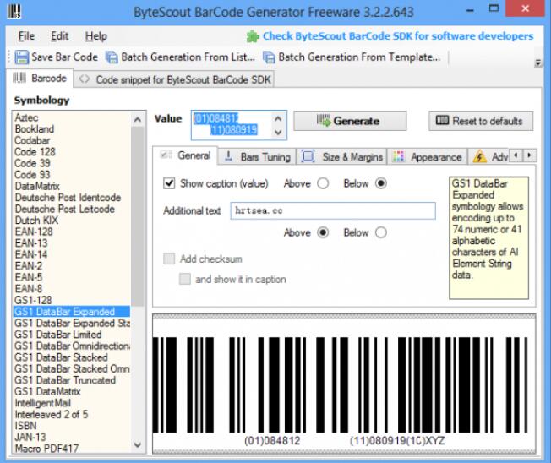Click Value field up arrow
The width and height of the screenshot is (551, 463).
pyautogui.click(x=278, y=119)
